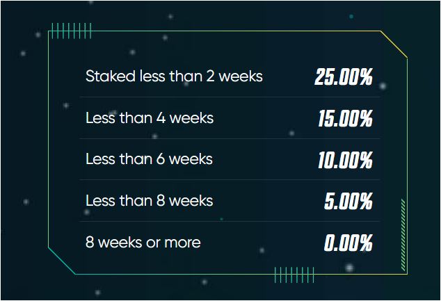Viewport: 441px width, 301px height.
Task: Click the green angled bottom-left frame corner
Action: click(x=62, y=261)
